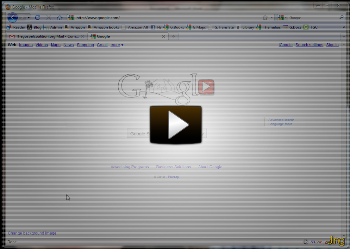Open Business Solutions link
The width and height of the screenshot is (350, 249).
[x=173, y=167]
